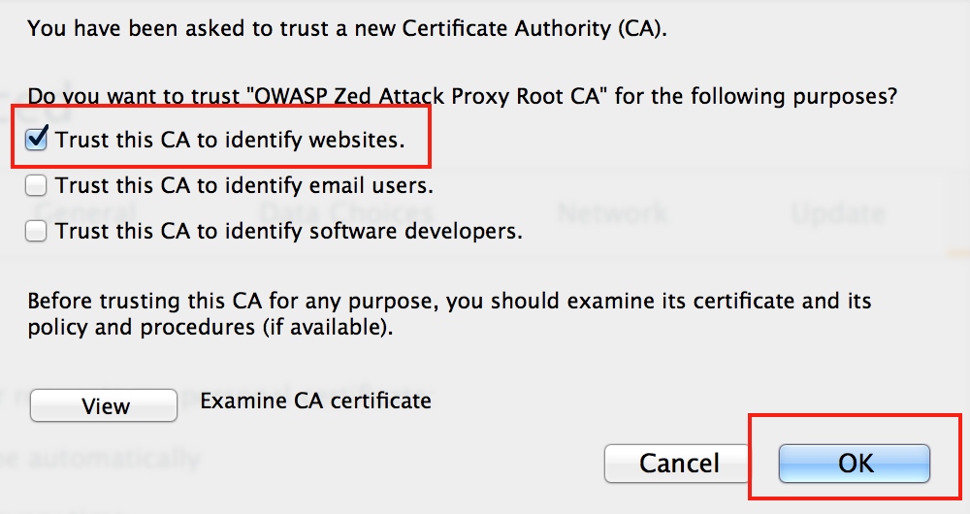Click the 'Examine CA certificate' label
The height and width of the screenshot is (514, 970).
click(x=315, y=401)
